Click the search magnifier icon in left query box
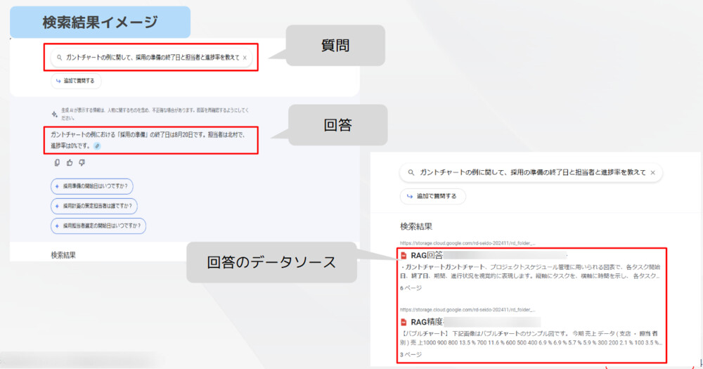This screenshot has width=703, height=369. (59, 58)
